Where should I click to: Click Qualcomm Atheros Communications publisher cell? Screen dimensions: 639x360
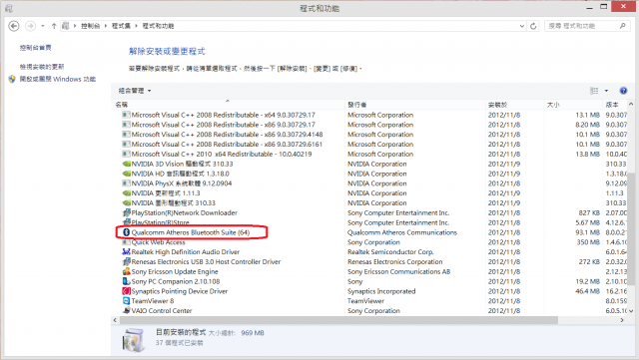click(x=402, y=232)
